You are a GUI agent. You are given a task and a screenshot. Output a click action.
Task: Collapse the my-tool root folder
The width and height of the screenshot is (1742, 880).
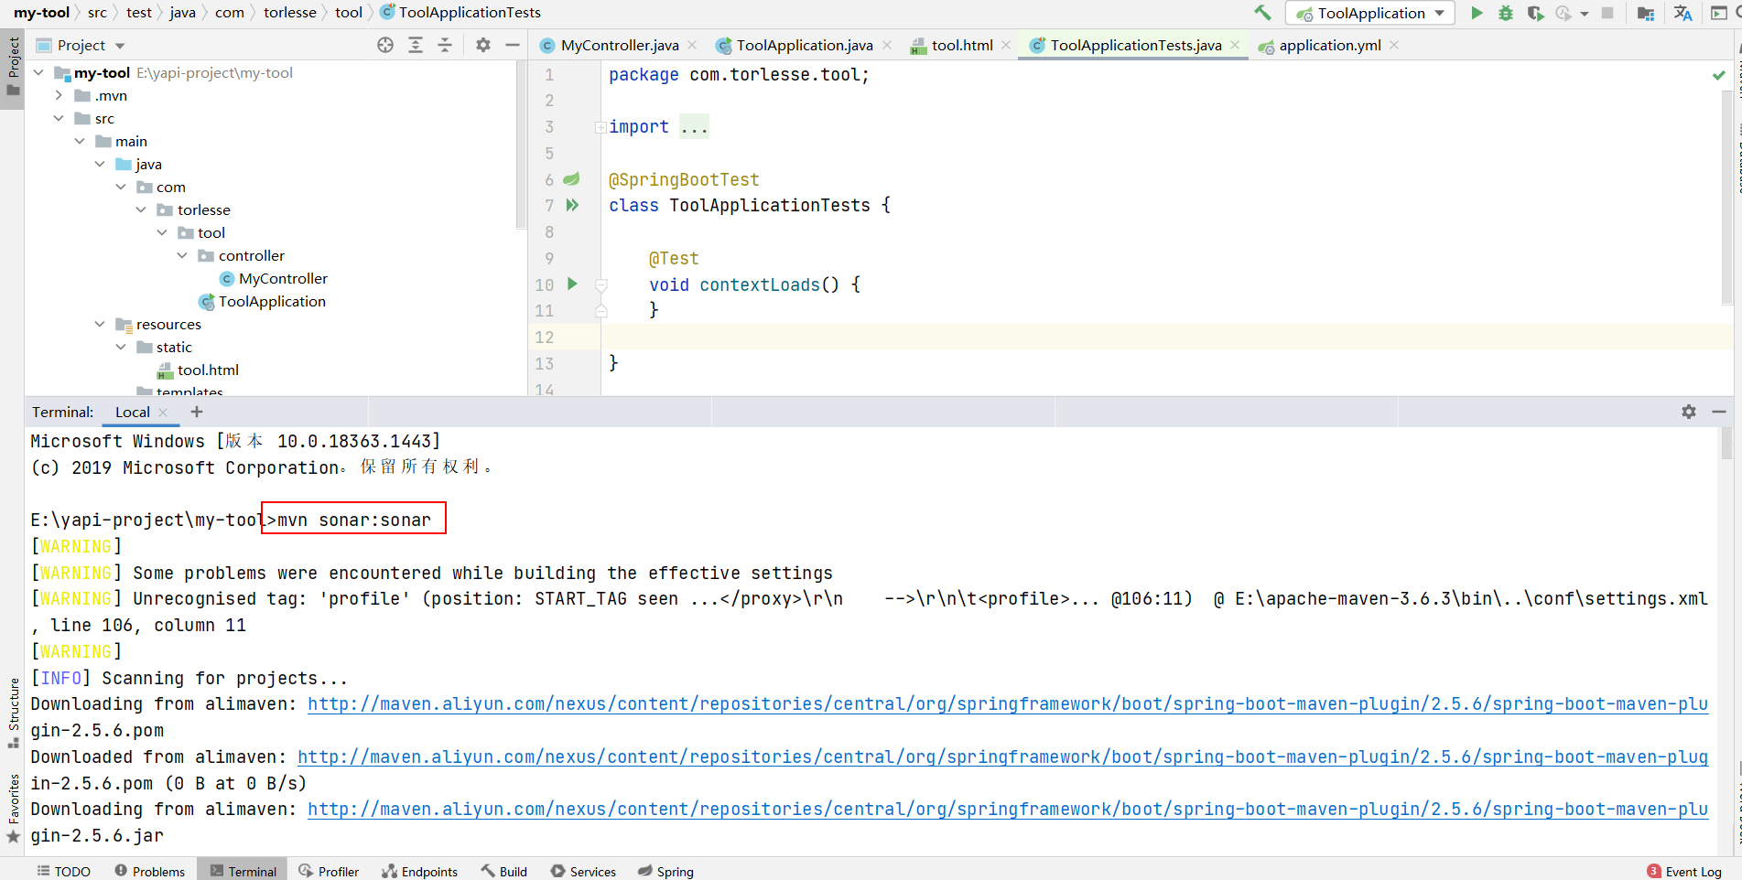(x=38, y=72)
